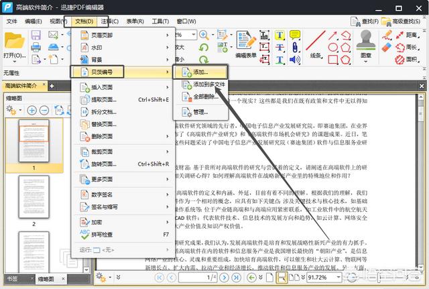Viewport: 429px width, 289px height.
Task: Click the page number input field
Action: tap(204, 277)
